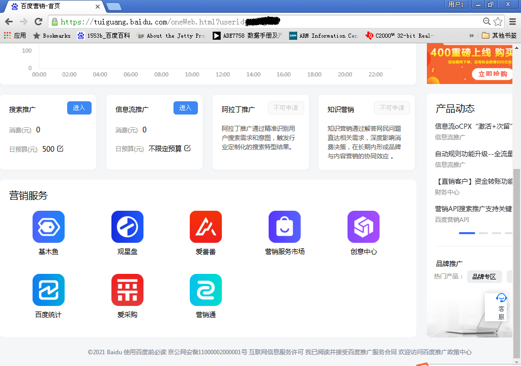Select the 百度营销-首页 tab
Image resolution: width=521 pixels, height=366 pixels.
(55, 6)
